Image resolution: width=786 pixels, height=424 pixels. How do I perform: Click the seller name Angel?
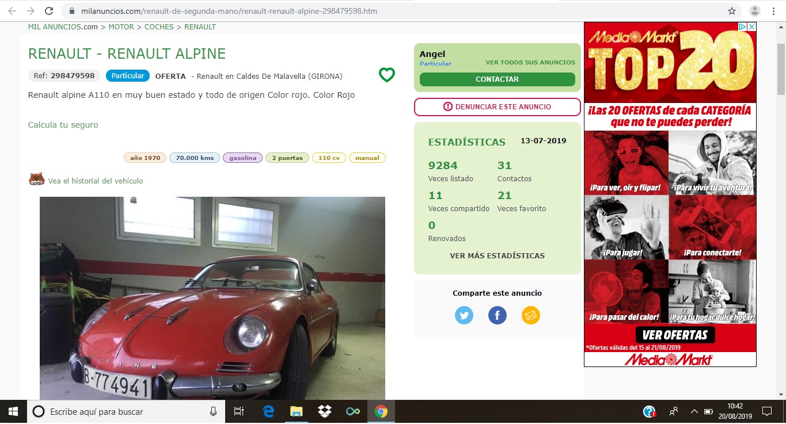coord(432,54)
